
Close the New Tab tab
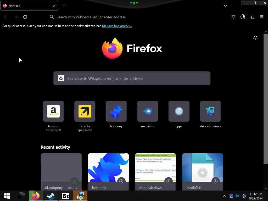pos(54,6)
